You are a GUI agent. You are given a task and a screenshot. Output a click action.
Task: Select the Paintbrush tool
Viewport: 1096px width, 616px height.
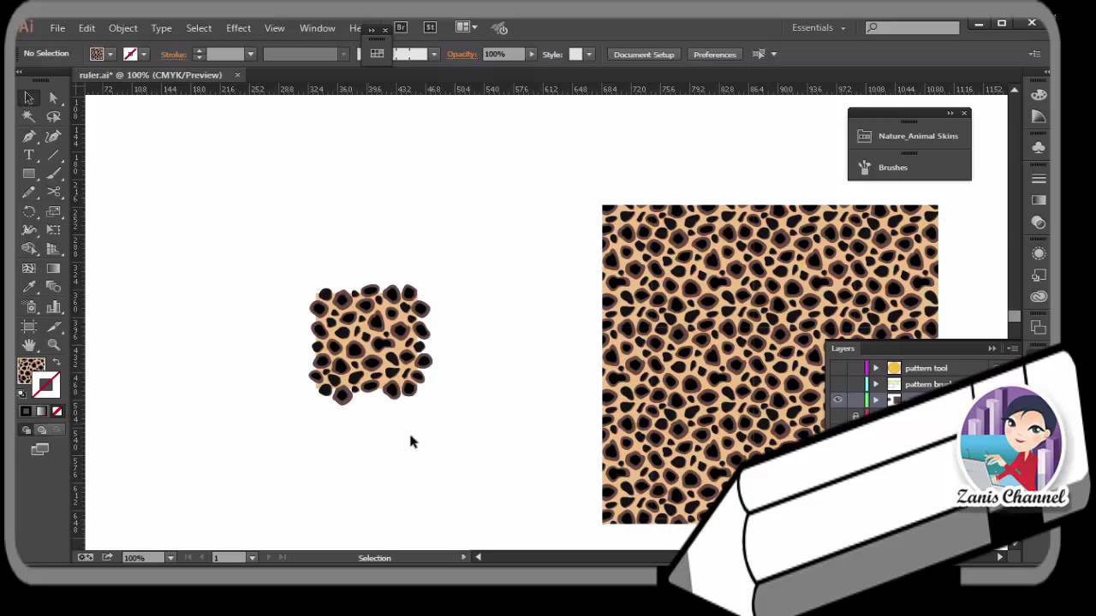pos(53,174)
